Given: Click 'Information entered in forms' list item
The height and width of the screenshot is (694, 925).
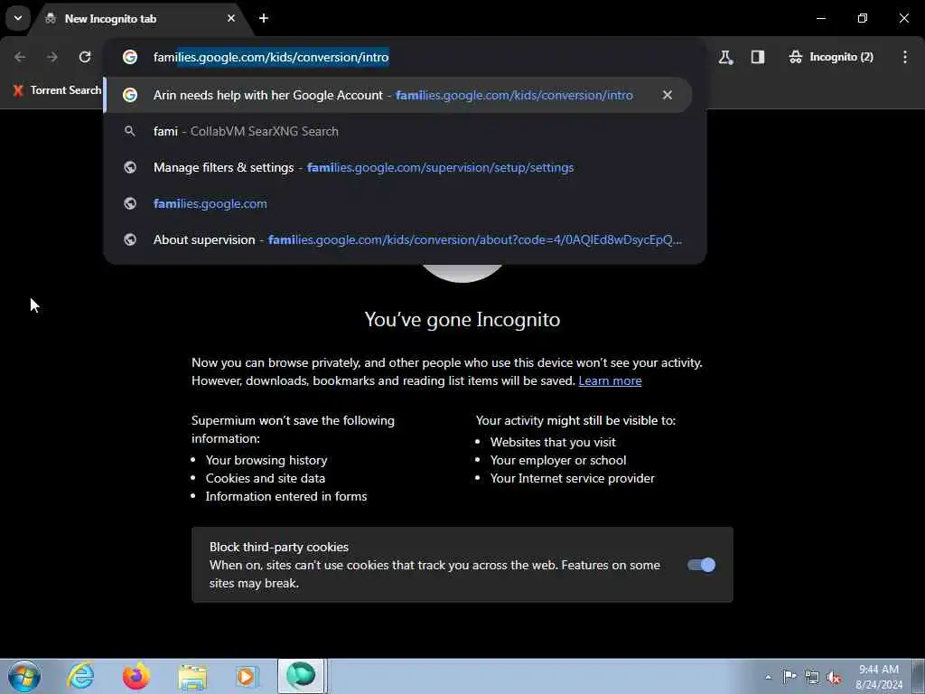Looking at the screenshot, I should click(286, 496).
